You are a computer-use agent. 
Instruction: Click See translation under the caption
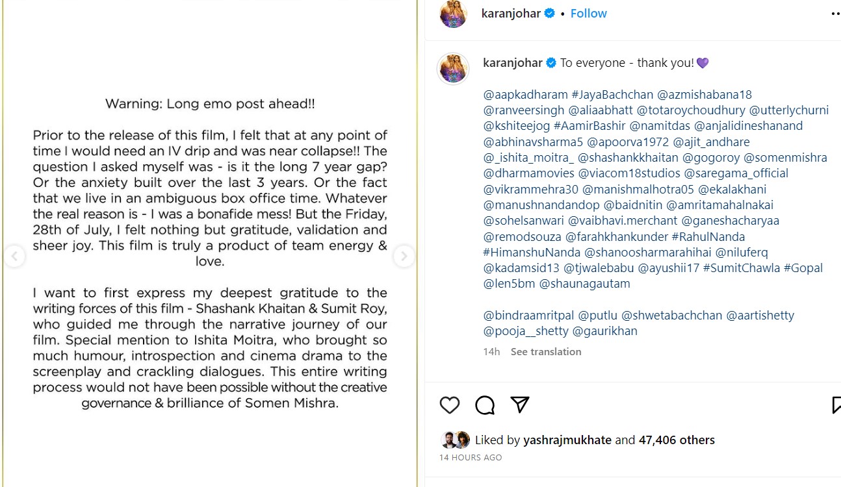point(546,352)
